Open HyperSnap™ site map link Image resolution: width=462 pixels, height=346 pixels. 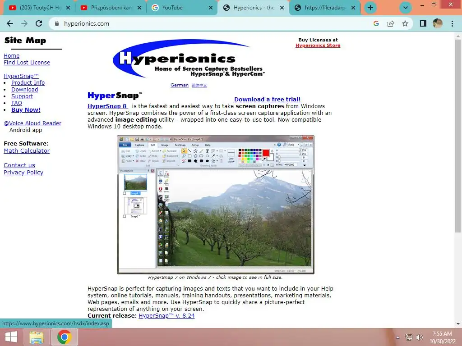click(21, 76)
